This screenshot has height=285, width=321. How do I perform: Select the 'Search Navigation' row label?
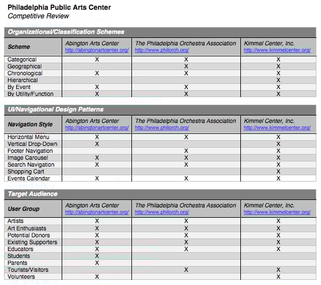point(31,165)
